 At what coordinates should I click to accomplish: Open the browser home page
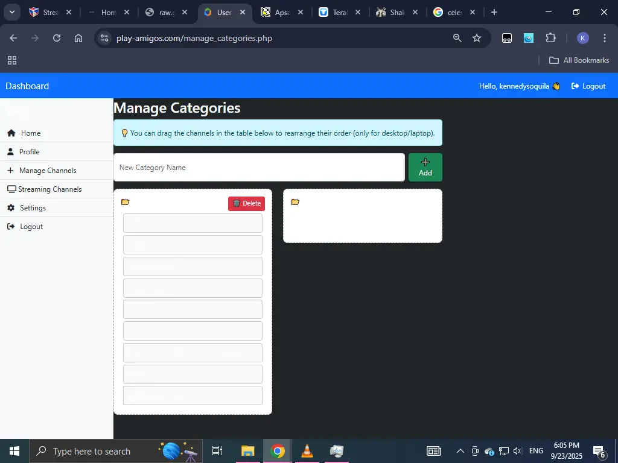78,38
